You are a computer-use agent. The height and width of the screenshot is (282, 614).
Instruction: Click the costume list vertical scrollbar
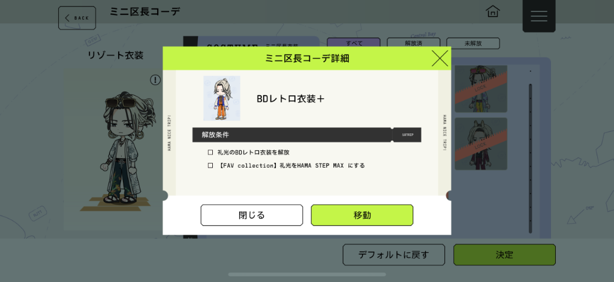[531, 159]
